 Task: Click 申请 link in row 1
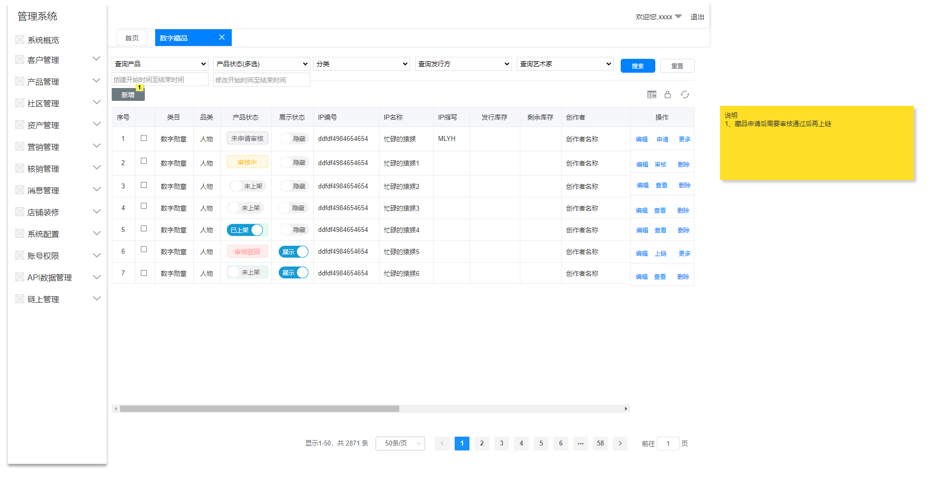[663, 139]
